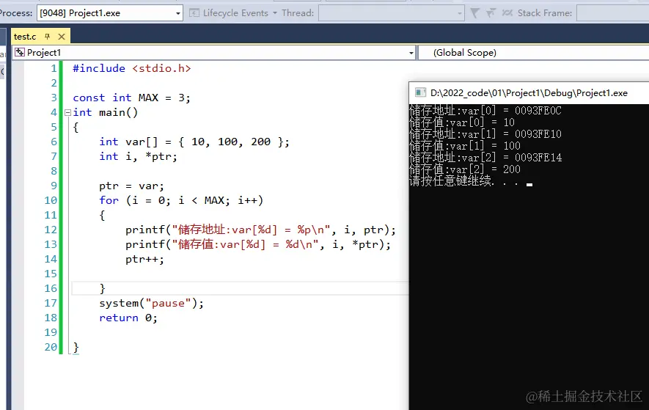This screenshot has height=410, width=649.
Task: Open the Stack Frame combo box
Action: point(612,13)
